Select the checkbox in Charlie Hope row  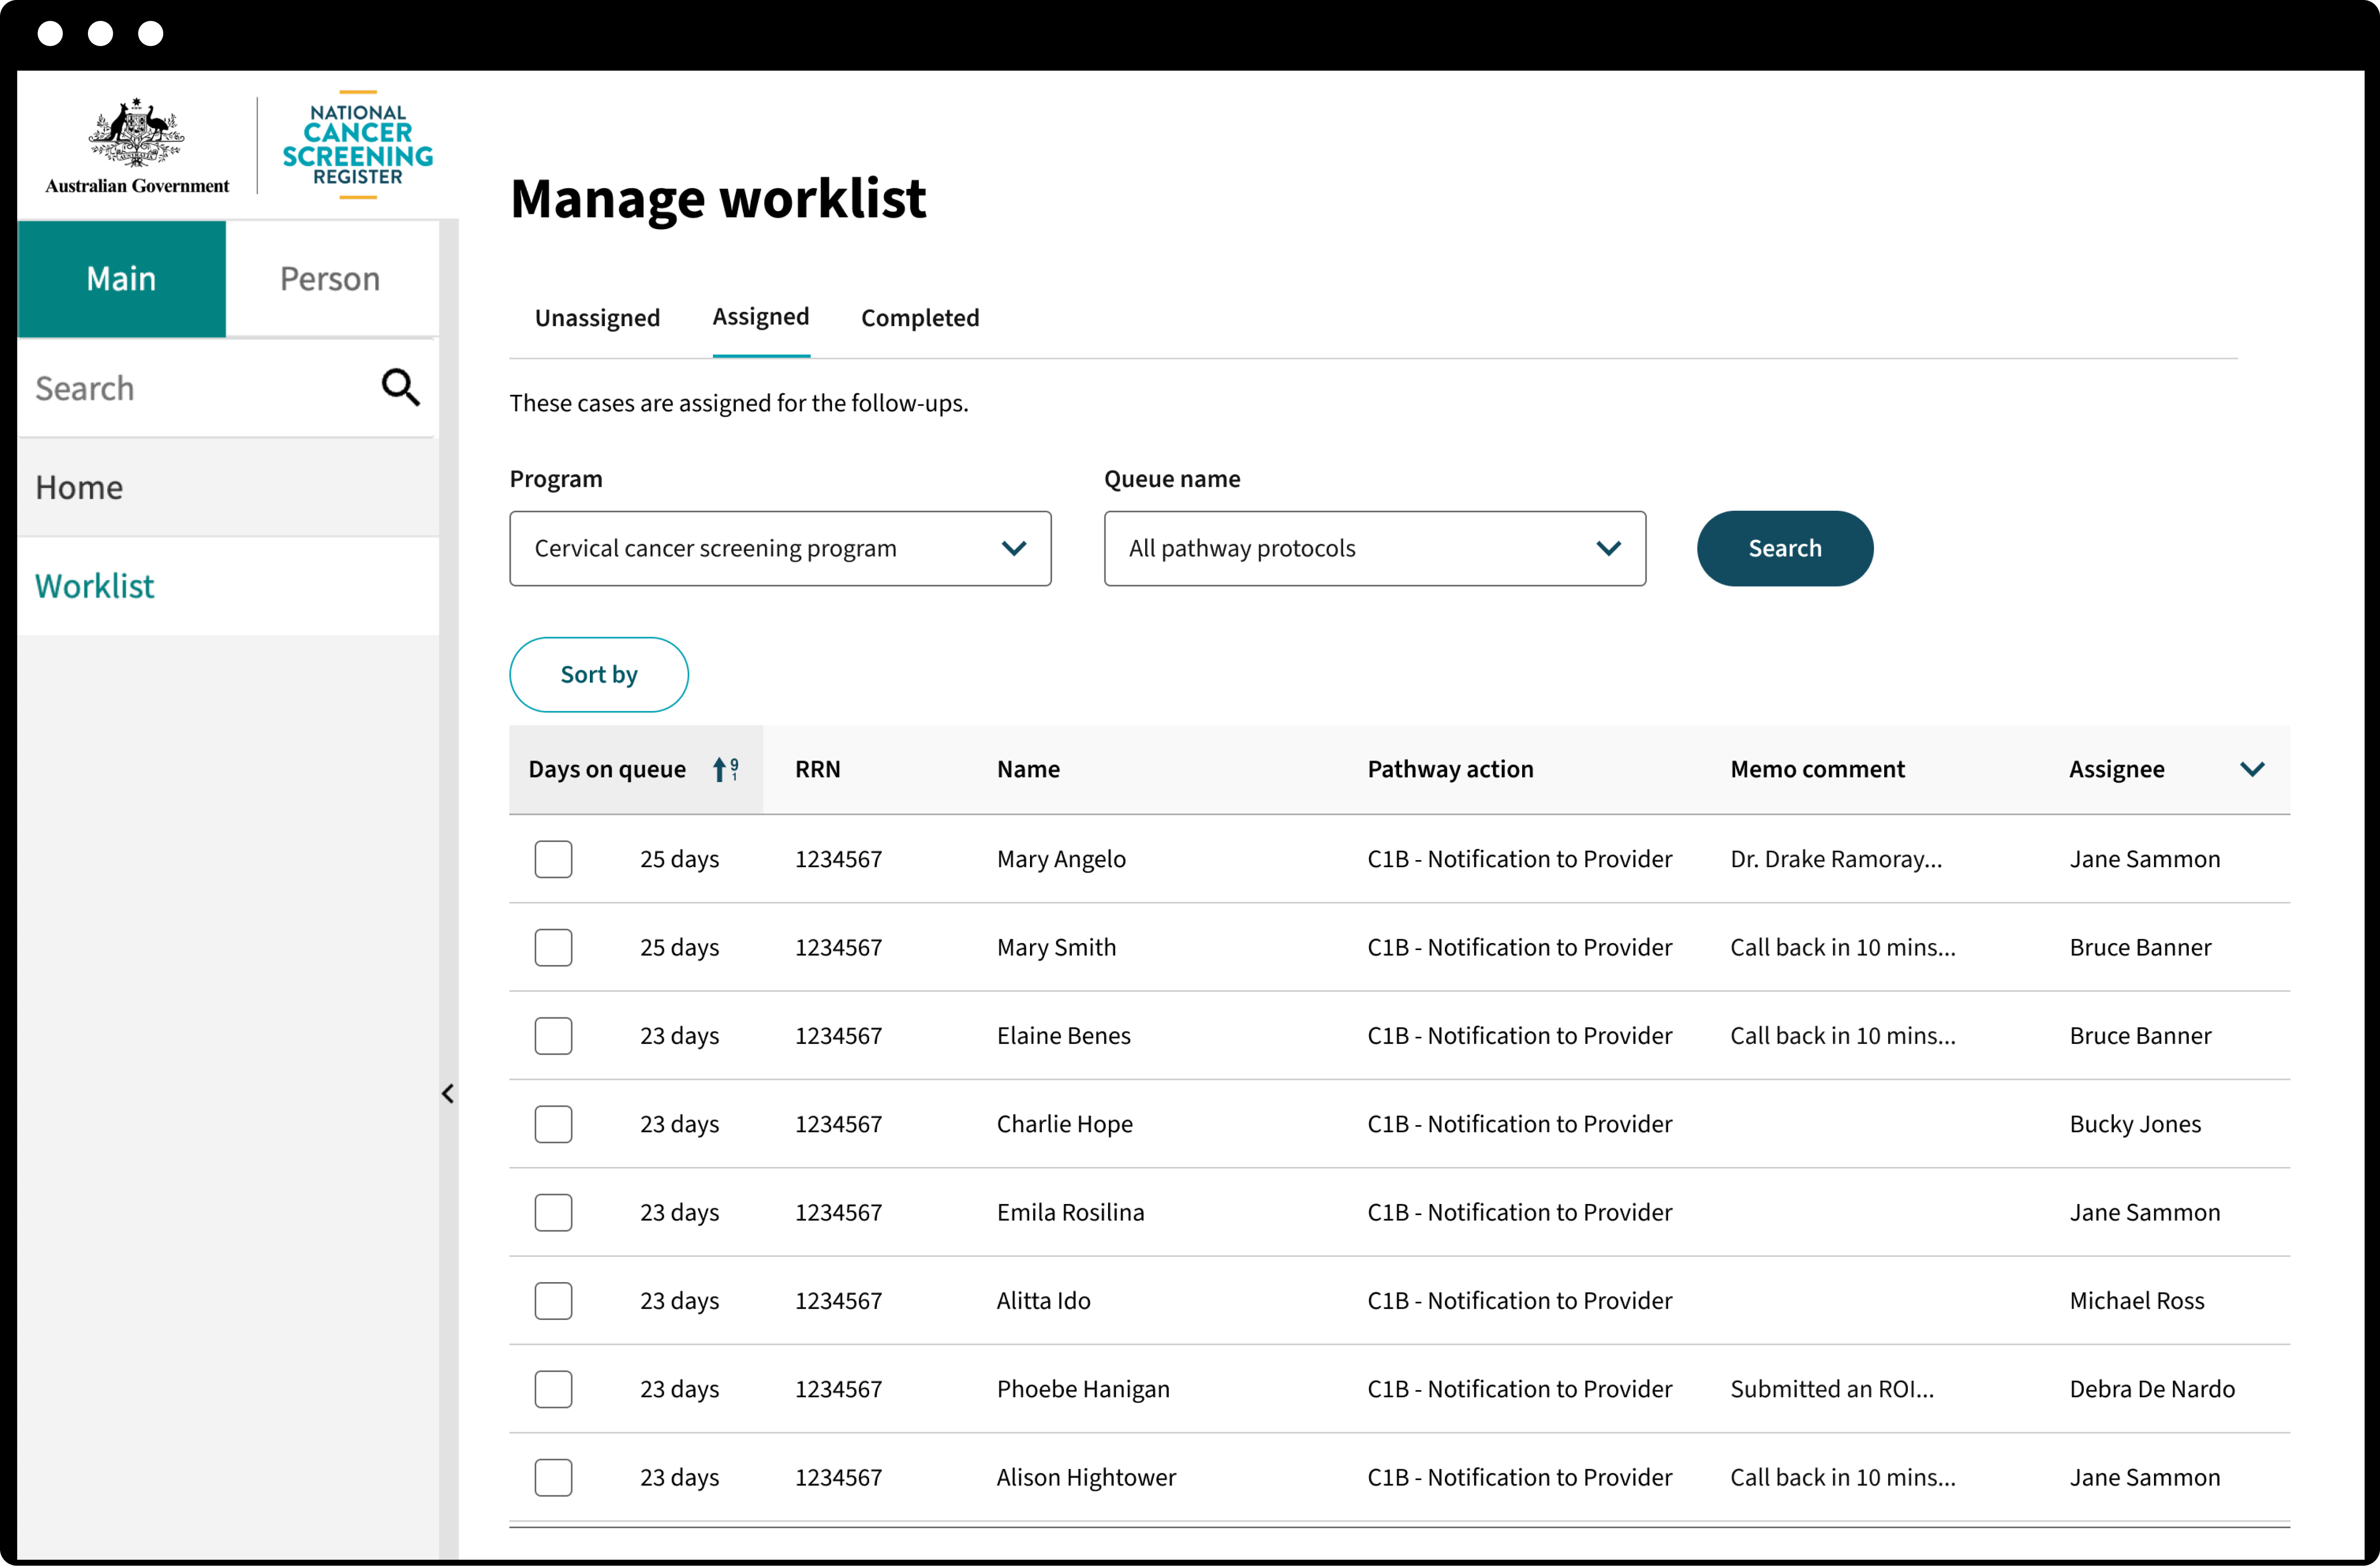pos(553,1124)
